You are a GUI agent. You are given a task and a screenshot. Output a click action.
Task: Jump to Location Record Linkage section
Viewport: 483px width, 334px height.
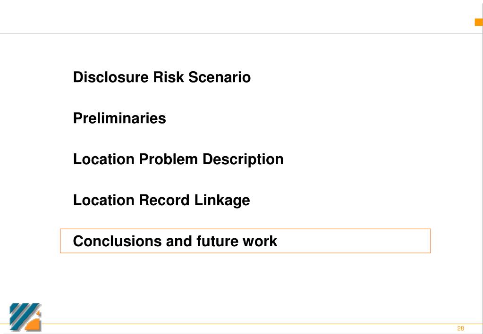click(x=161, y=200)
